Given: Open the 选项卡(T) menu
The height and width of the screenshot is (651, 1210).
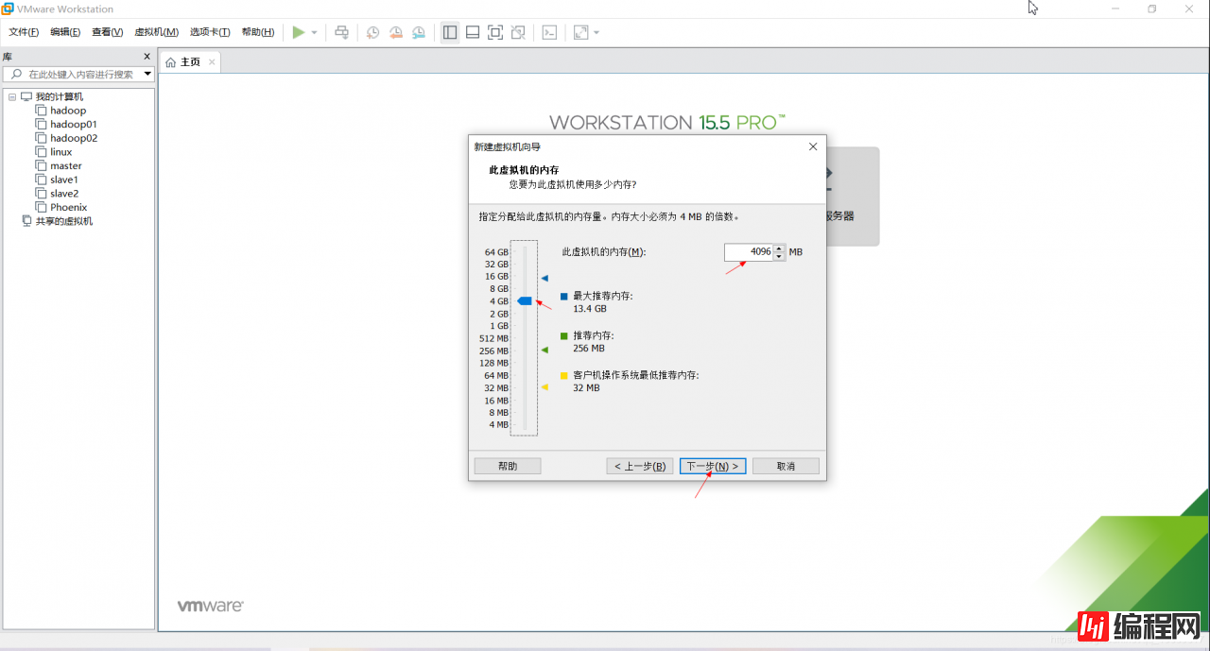Looking at the screenshot, I should pos(210,32).
